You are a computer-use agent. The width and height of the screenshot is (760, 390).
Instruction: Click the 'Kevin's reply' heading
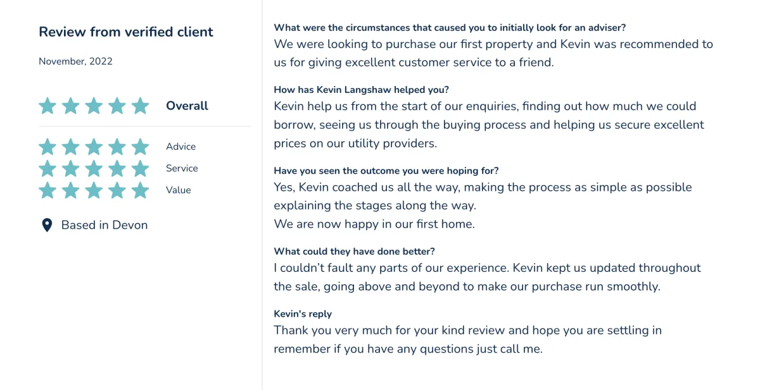click(x=303, y=314)
